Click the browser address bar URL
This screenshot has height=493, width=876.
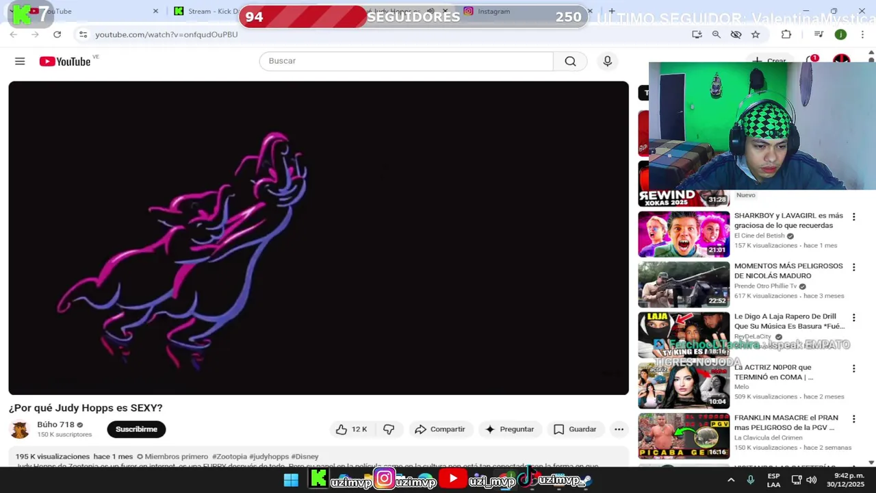(x=166, y=34)
